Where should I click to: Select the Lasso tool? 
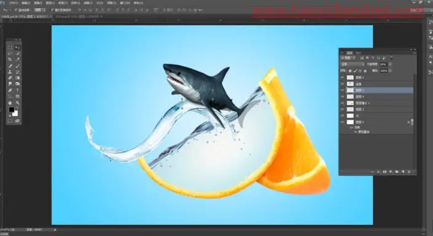pyautogui.click(x=10, y=53)
